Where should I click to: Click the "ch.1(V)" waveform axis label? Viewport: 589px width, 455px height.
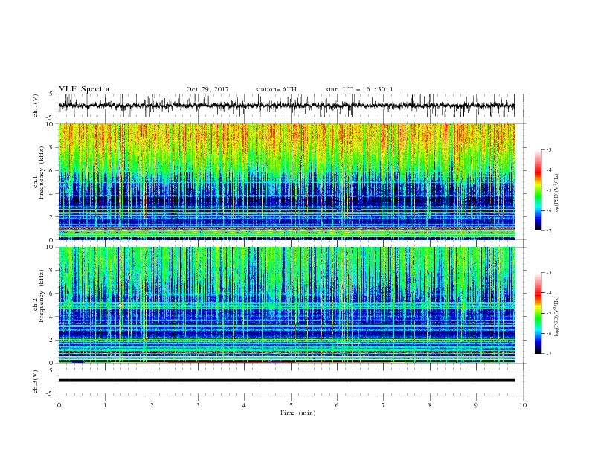coord(36,106)
